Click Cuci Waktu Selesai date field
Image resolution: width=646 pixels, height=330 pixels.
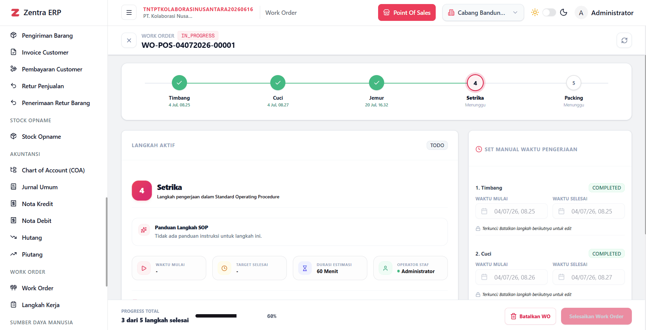(x=588, y=277)
